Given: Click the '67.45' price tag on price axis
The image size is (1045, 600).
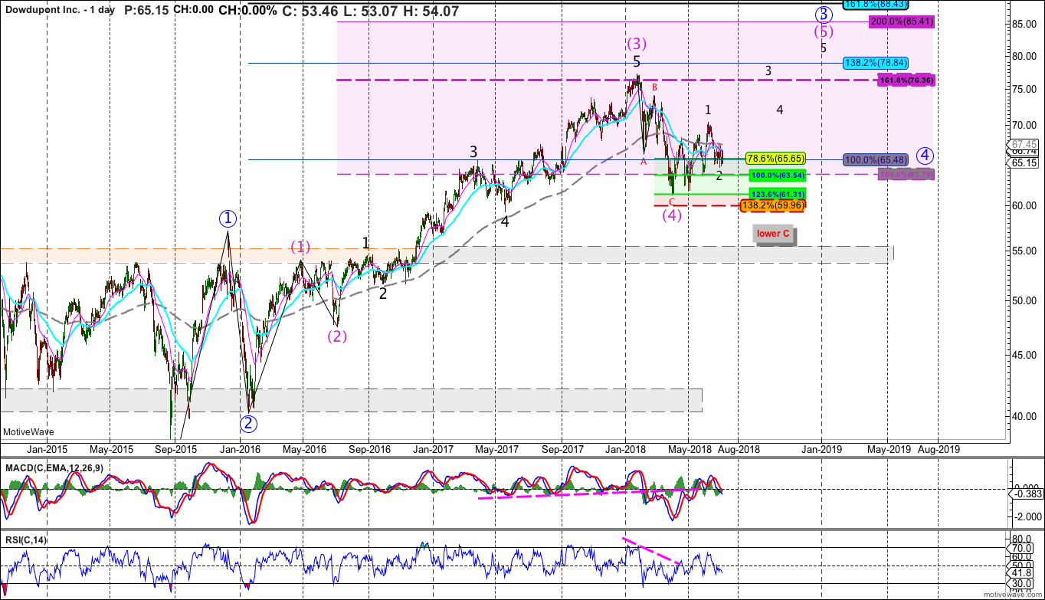Looking at the screenshot, I should pyautogui.click(x=1026, y=144).
